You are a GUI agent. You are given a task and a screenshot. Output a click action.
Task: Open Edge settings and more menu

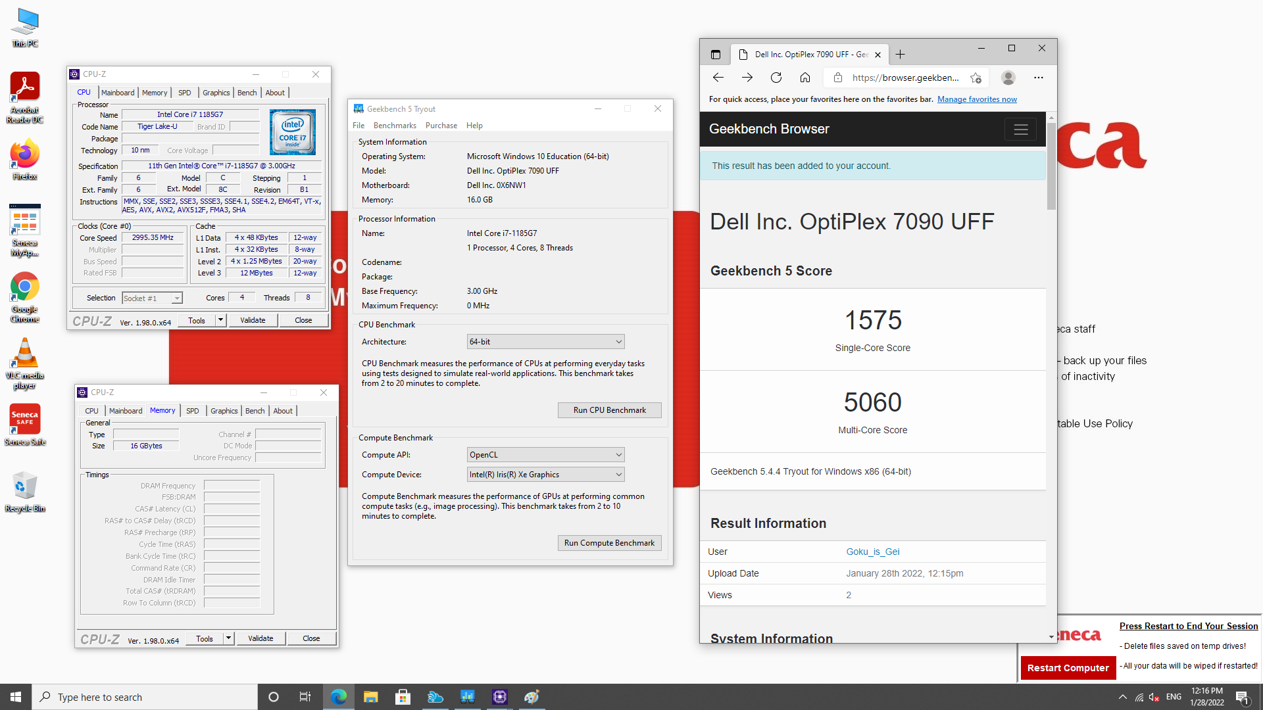(x=1039, y=78)
